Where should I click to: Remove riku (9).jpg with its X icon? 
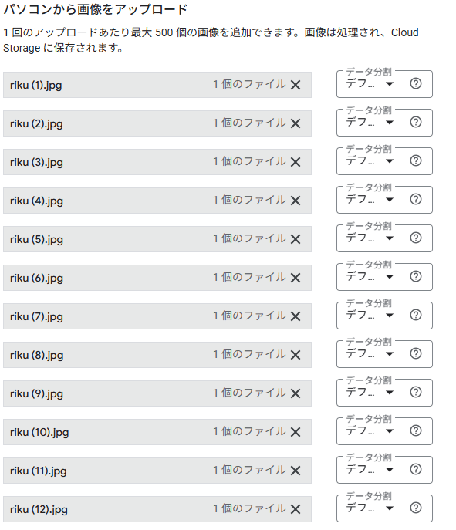pos(296,393)
